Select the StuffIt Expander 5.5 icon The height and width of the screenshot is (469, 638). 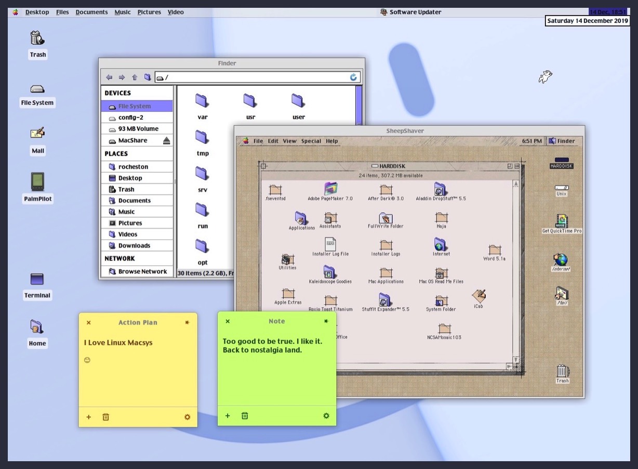[x=385, y=299]
